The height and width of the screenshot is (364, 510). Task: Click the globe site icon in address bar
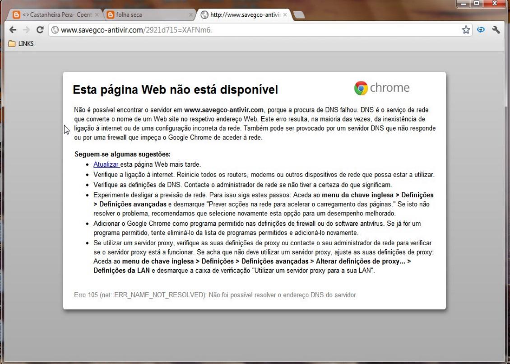[56, 30]
